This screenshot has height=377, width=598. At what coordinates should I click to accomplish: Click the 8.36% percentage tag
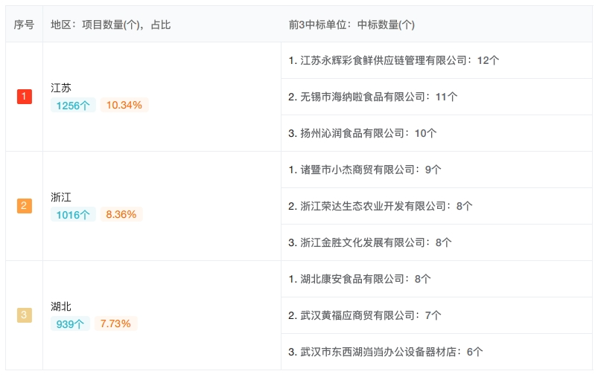121,215
